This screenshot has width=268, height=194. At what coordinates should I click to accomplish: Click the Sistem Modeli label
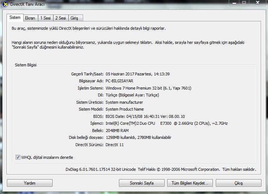point(91,109)
